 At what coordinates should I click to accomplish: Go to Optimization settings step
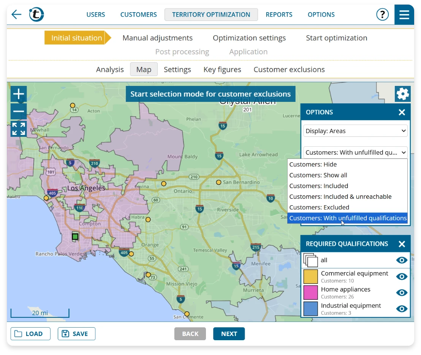click(x=249, y=38)
